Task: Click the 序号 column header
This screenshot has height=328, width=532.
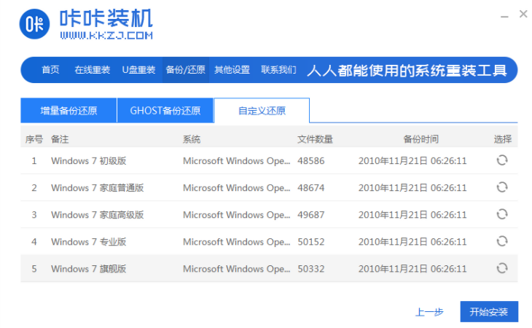Action: 34,139
